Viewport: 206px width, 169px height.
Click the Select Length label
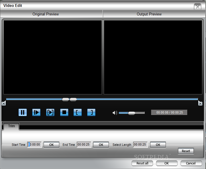coord(122,145)
